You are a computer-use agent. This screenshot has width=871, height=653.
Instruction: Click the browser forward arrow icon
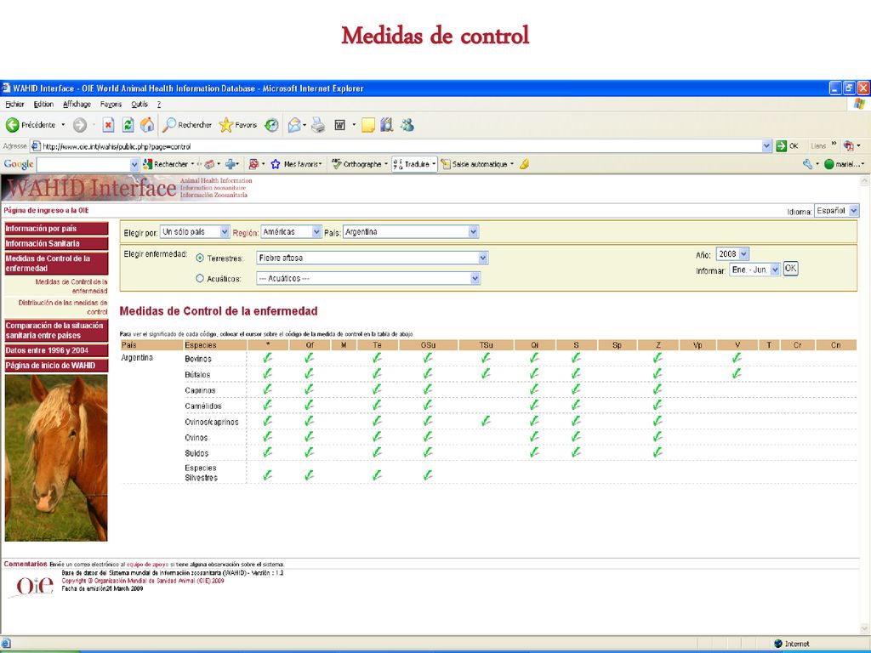point(79,126)
